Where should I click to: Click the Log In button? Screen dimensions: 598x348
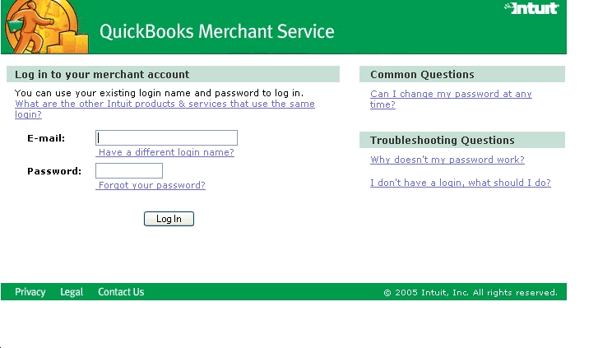click(169, 219)
